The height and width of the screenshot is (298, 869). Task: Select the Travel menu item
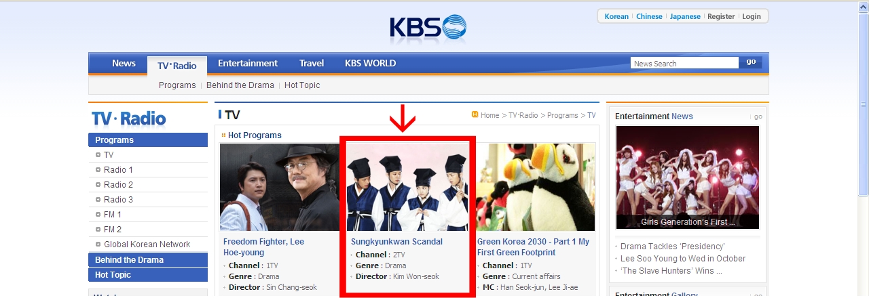pyautogui.click(x=312, y=63)
